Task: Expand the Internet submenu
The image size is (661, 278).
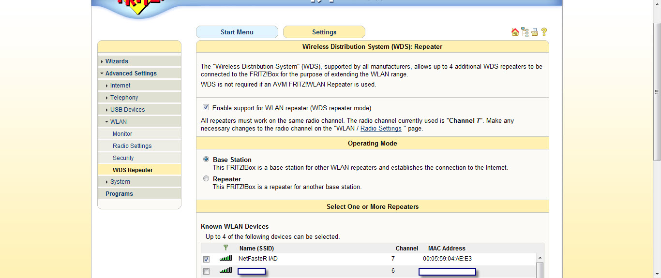Action: [x=139, y=86]
